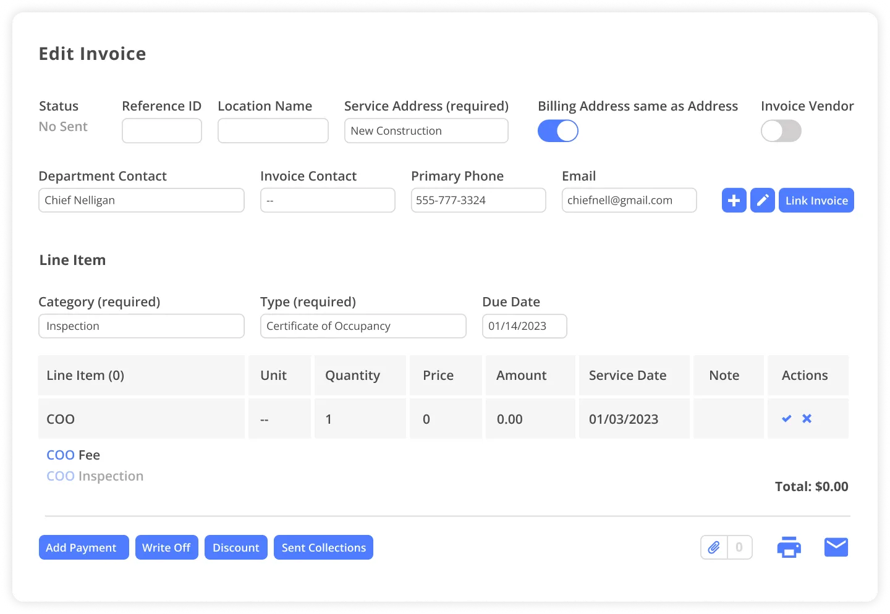Click the blue plus add contact icon

point(734,200)
